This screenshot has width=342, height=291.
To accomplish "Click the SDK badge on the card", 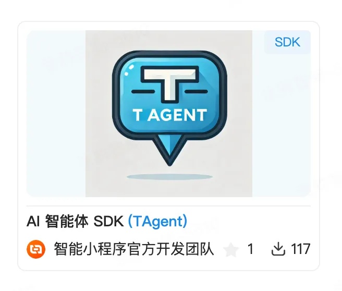I will tap(287, 42).
